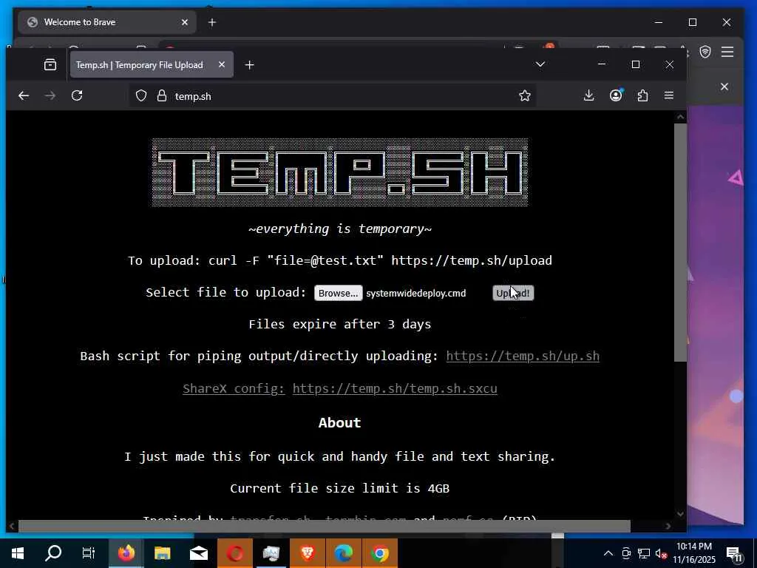Show hidden system tray icons

coord(608,553)
